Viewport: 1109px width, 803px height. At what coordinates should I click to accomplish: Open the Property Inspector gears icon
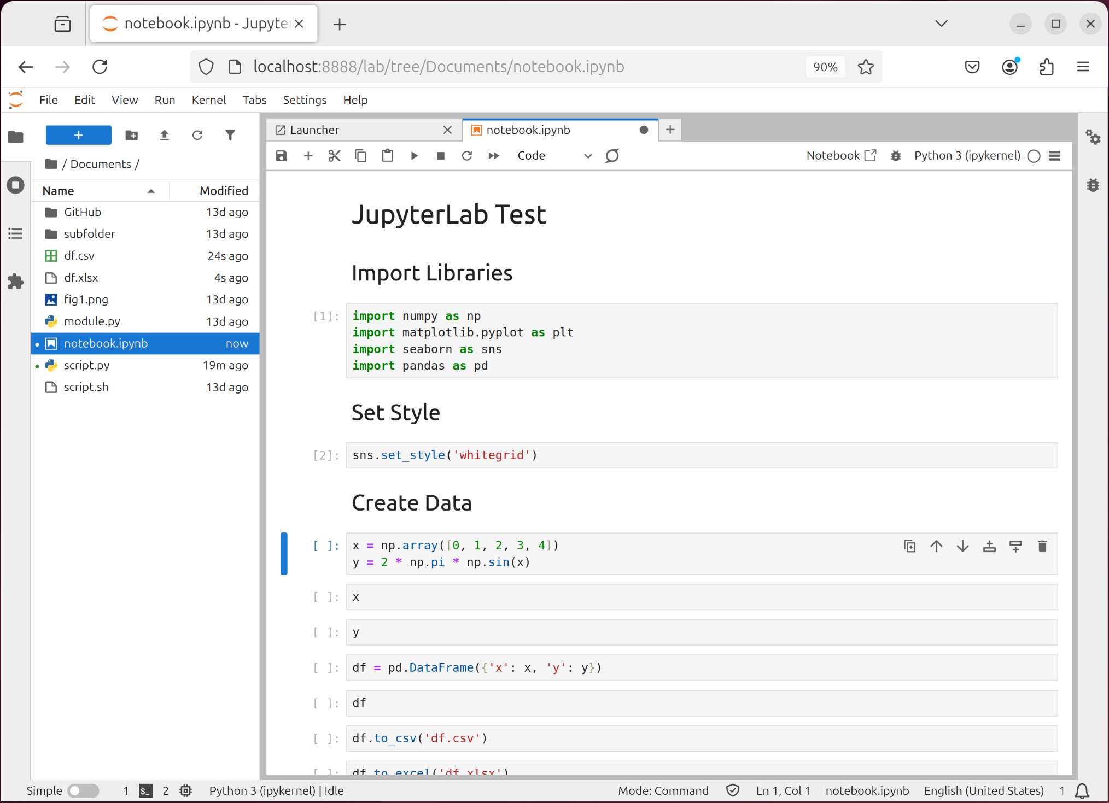click(1093, 137)
